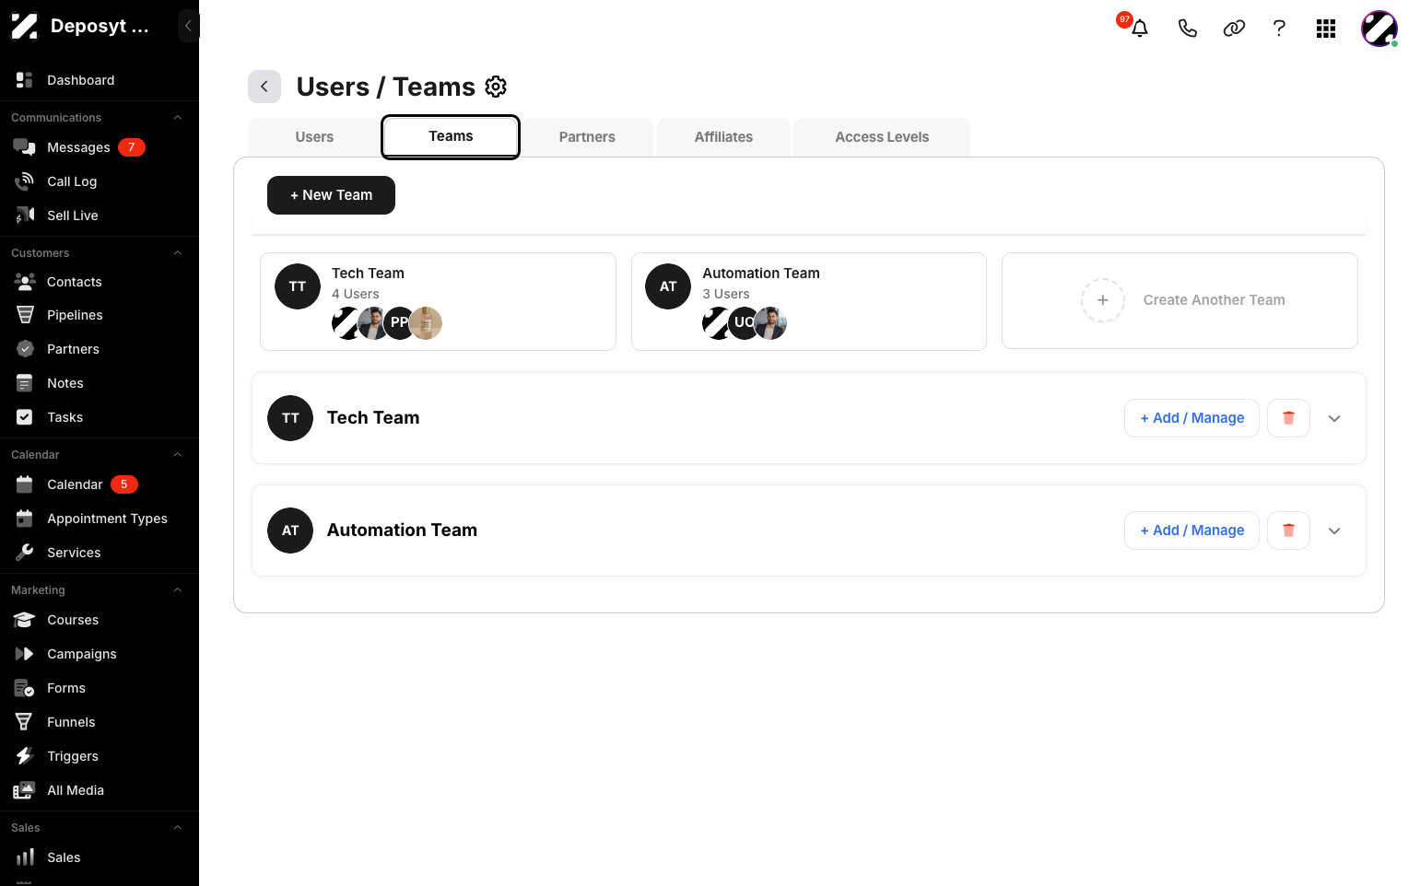1420x886 pixels.
Task: Go back using the arrow button beside title
Action: point(264,87)
